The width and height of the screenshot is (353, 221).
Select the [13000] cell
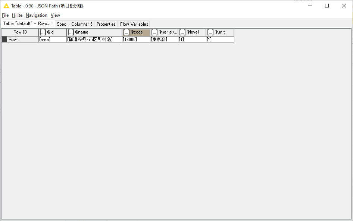click(x=136, y=40)
